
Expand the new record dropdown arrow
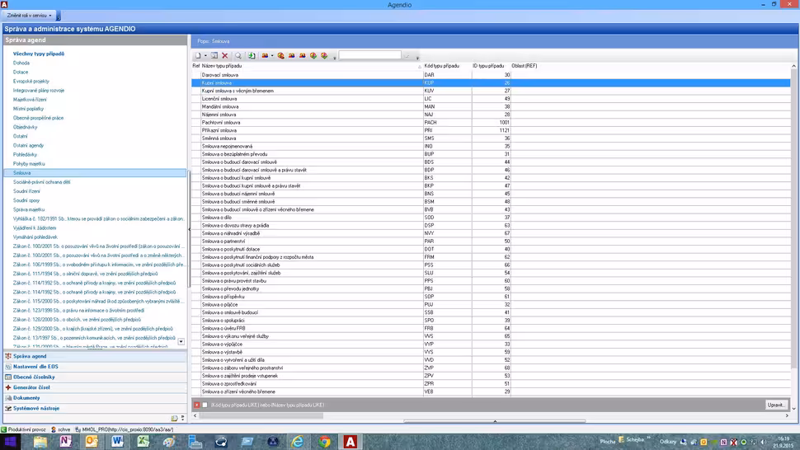pyautogui.click(x=205, y=56)
